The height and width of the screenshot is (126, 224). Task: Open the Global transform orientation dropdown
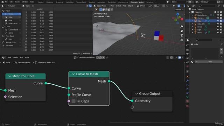(x=142, y=6)
